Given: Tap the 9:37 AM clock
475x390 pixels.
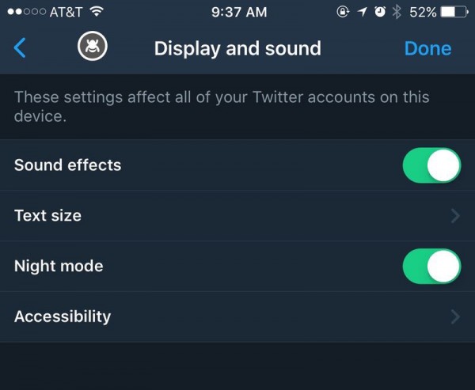Looking at the screenshot, I should pos(237,12).
